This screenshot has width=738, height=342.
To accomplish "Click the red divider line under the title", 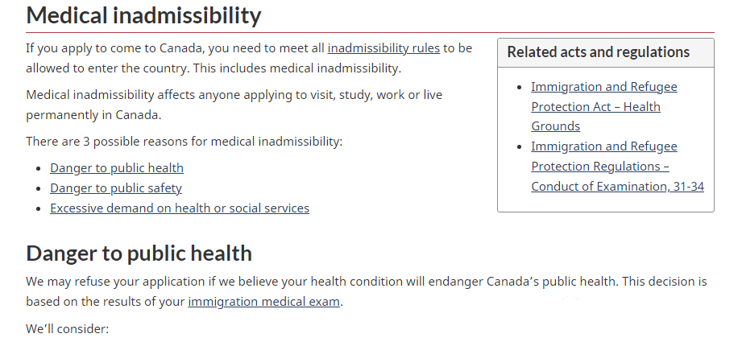I will coord(370,32).
